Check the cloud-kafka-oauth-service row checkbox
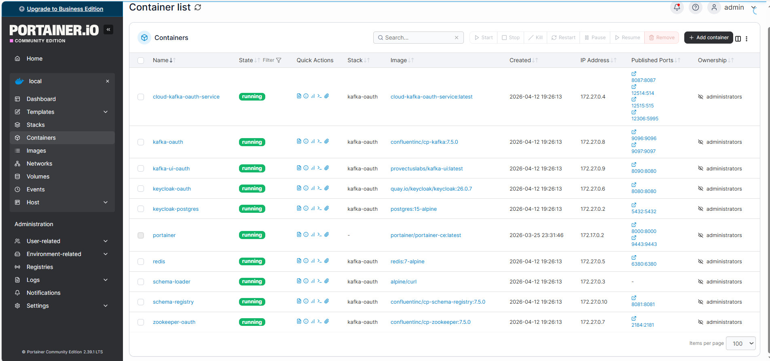Screen dimensions: 770x361 click(x=141, y=97)
